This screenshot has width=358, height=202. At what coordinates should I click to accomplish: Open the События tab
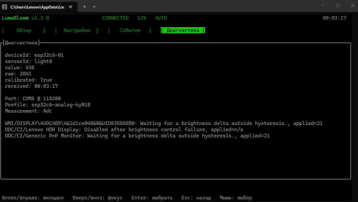[130, 30]
